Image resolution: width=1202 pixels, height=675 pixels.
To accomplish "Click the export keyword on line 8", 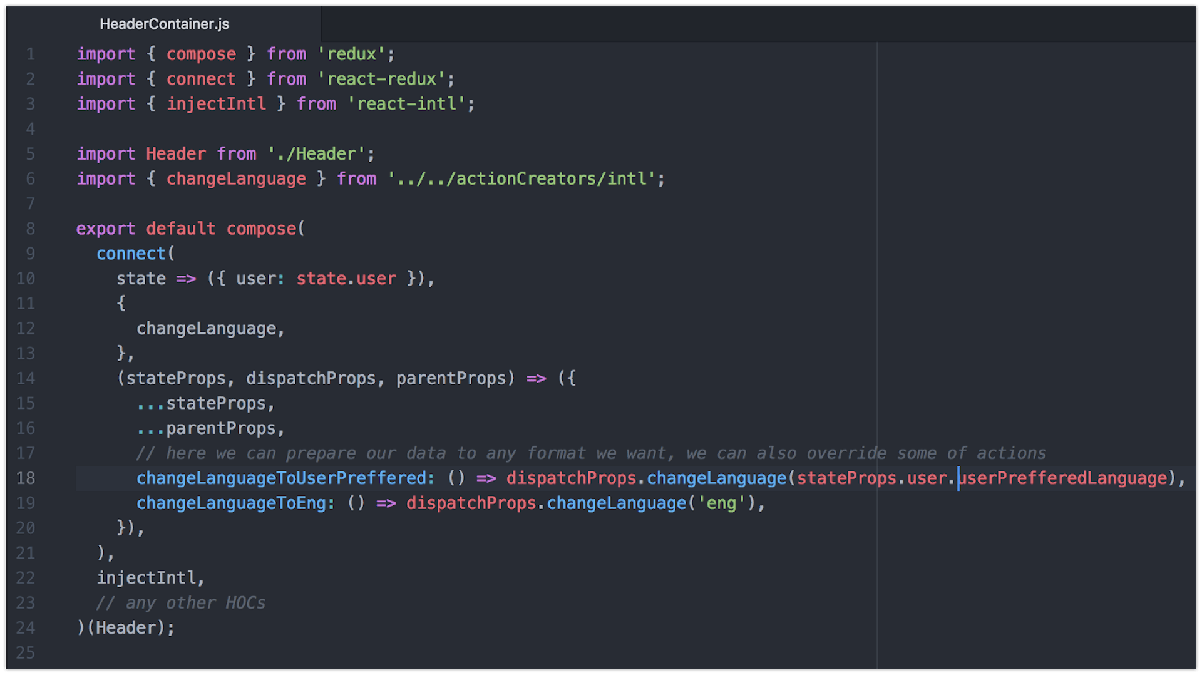I will click(106, 229).
